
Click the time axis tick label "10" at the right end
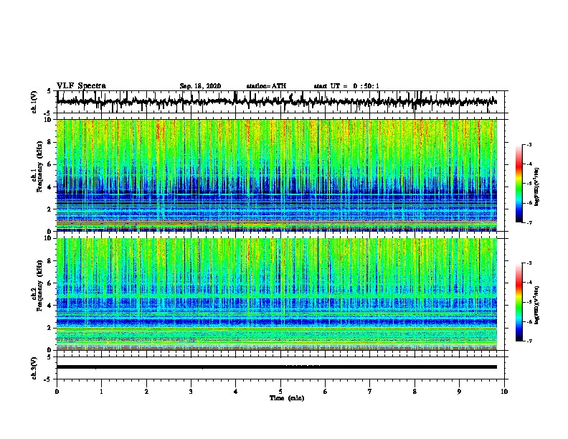coord(504,392)
